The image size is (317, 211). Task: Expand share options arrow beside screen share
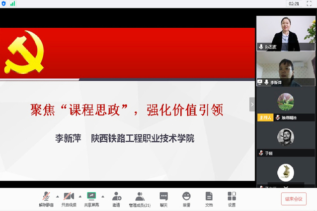pyautogui.click(x=102, y=196)
